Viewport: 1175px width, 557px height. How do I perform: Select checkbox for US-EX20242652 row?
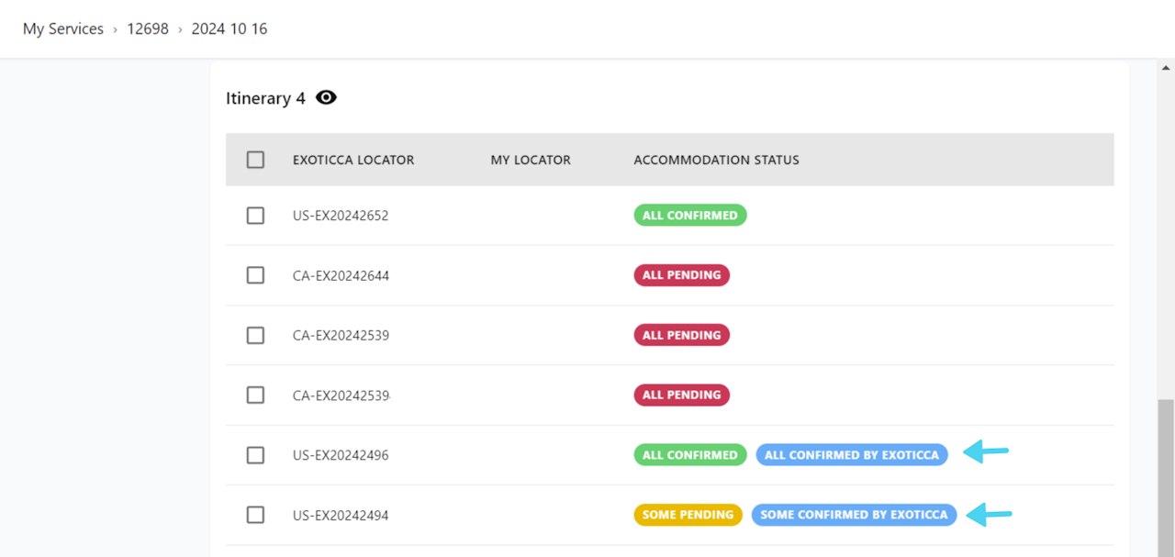click(255, 216)
